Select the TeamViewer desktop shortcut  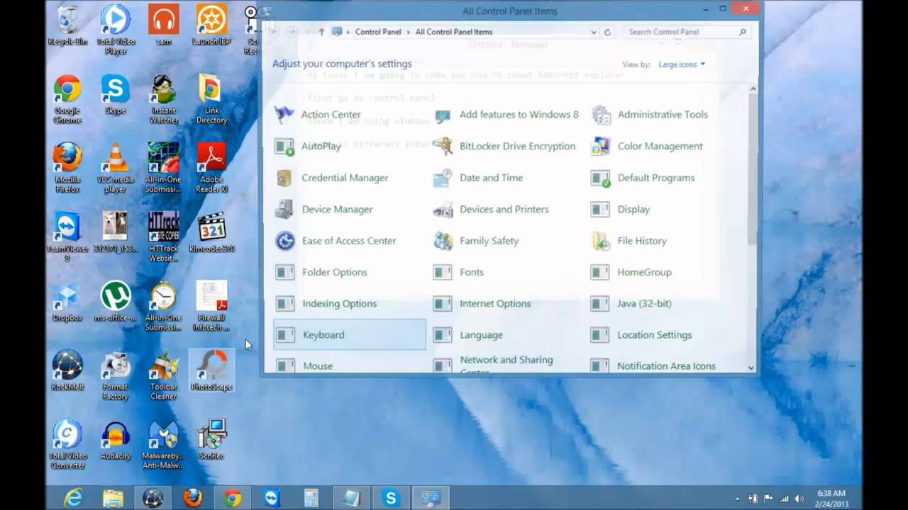[67, 237]
